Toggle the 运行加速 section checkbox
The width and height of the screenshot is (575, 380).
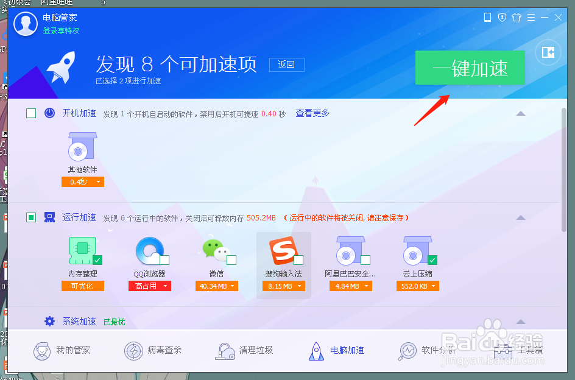[31, 217]
